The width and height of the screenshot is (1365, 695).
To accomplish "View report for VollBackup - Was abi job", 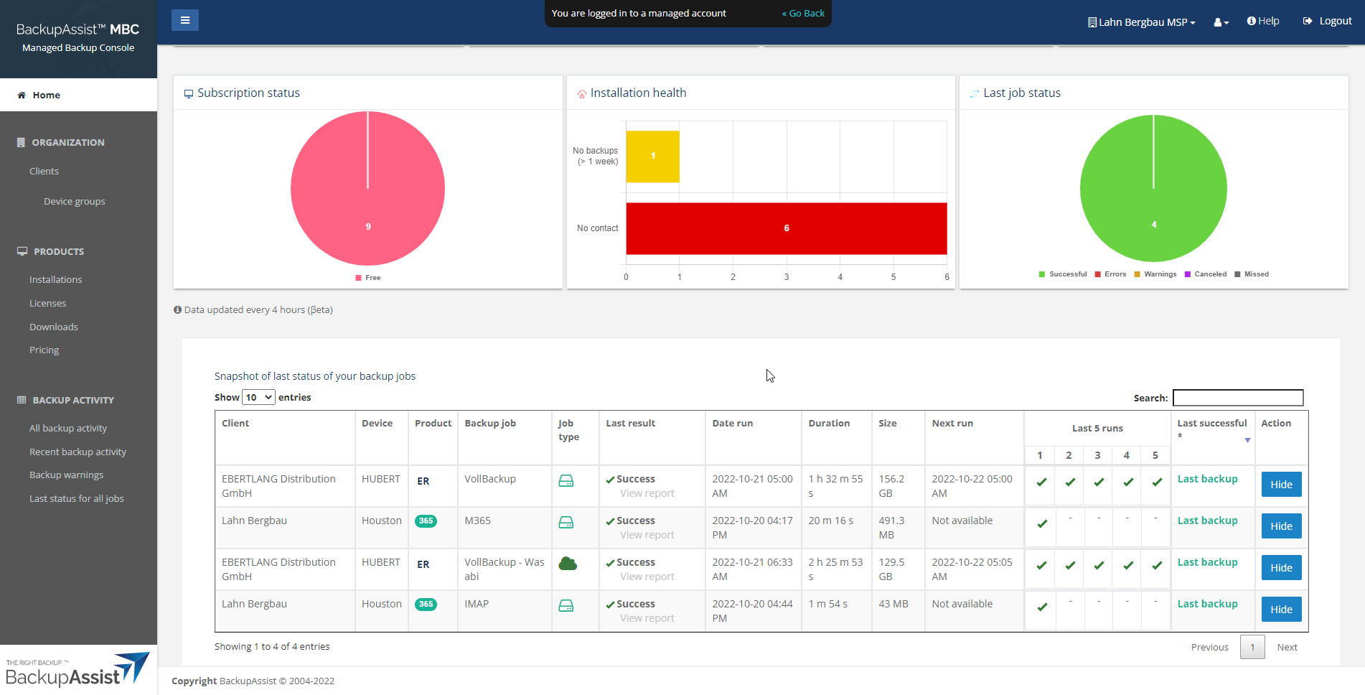I will [647, 577].
